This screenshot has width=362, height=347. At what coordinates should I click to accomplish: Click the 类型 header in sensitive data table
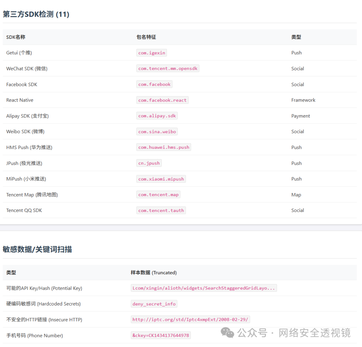click(11, 273)
